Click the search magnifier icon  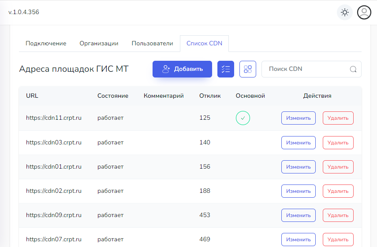click(353, 69)
